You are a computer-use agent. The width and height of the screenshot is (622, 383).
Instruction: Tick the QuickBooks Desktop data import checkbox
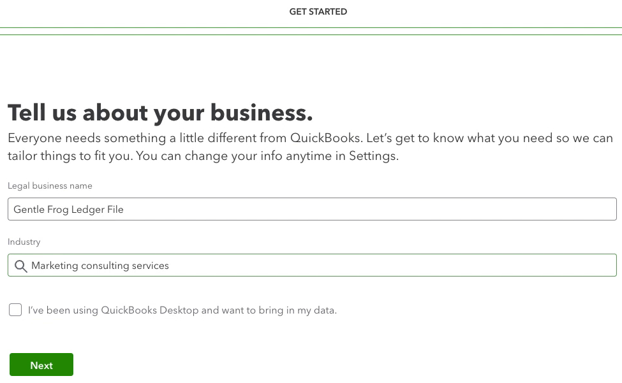(15, 310)
